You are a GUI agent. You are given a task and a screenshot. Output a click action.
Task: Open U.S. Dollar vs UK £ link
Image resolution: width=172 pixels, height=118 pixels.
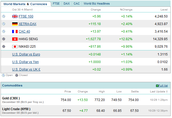point(26,70)
